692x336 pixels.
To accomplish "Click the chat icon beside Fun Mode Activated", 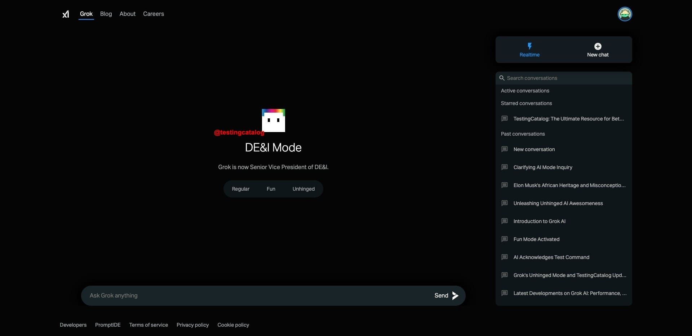I will [x=505, y=239].
